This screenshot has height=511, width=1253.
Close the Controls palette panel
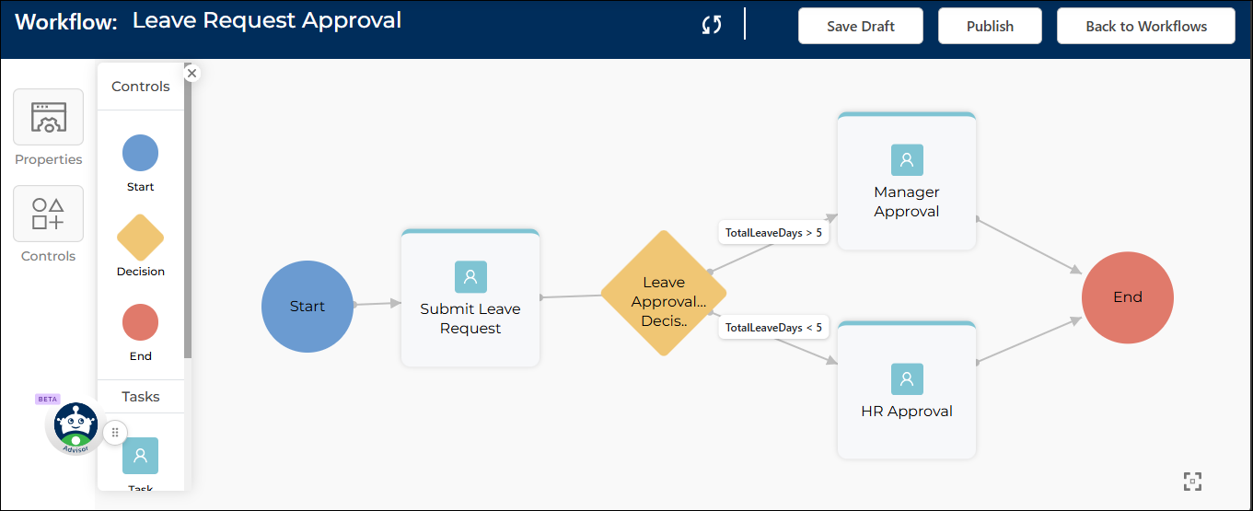tap(191, 73)
